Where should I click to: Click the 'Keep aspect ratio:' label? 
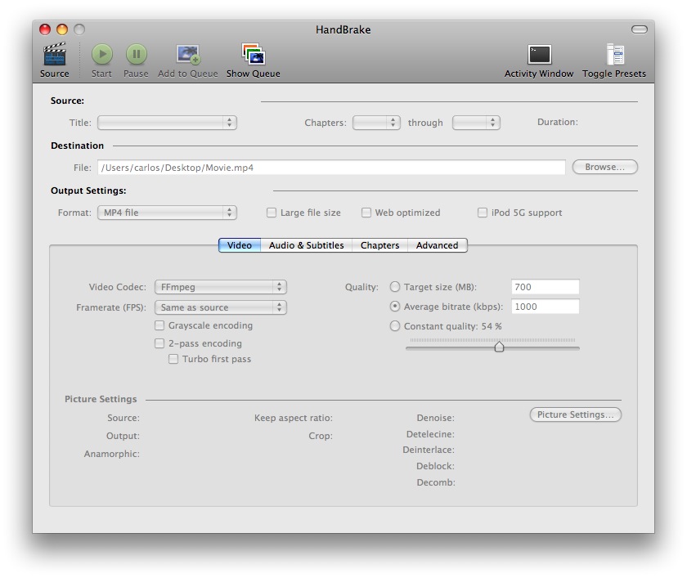pyautogui.click(x=294, y=419)
